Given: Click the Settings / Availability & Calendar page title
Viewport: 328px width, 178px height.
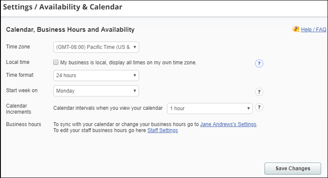Looking at the screenshot, I should (63, 7).
